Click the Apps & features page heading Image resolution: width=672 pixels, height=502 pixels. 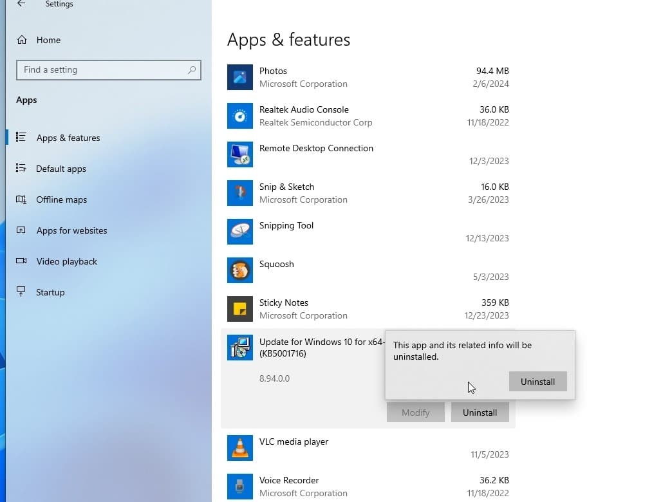point(288,40)
